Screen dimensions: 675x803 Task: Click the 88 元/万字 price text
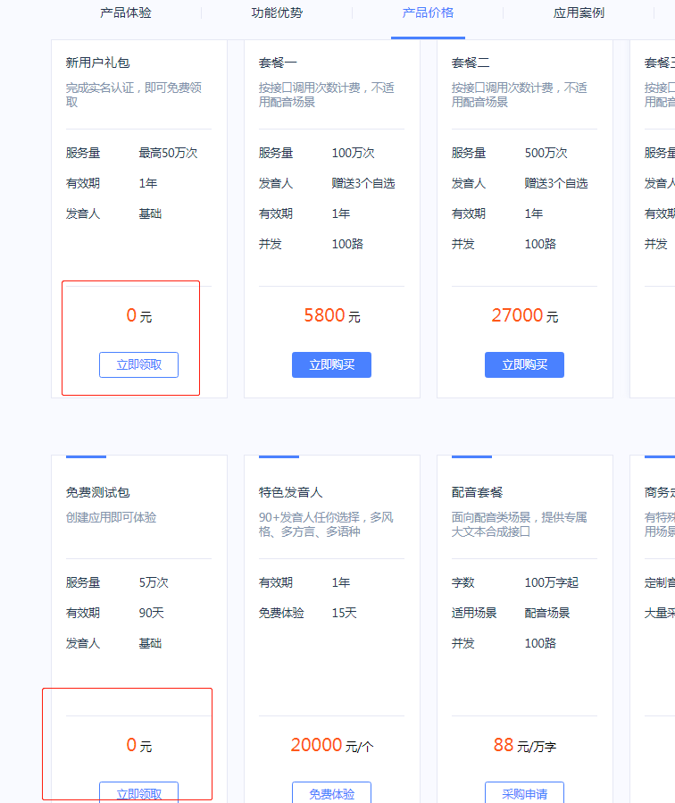tap(524, 745)
